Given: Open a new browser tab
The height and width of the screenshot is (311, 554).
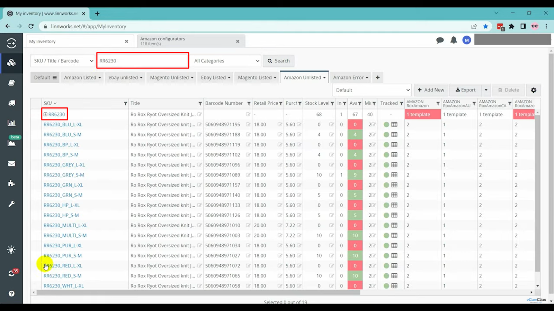Looking at the screenshot, I should pyautogui.click(x=97, y=13).
